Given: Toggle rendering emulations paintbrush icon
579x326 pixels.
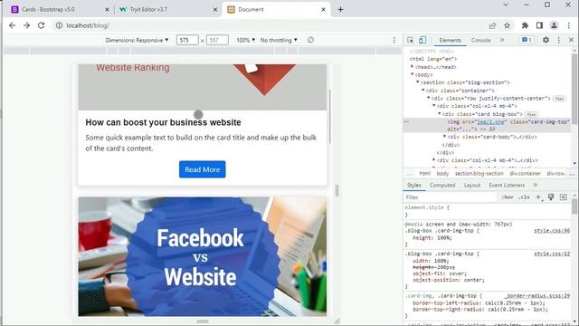Looking at the screenshot, I should (x=551, y=197).
